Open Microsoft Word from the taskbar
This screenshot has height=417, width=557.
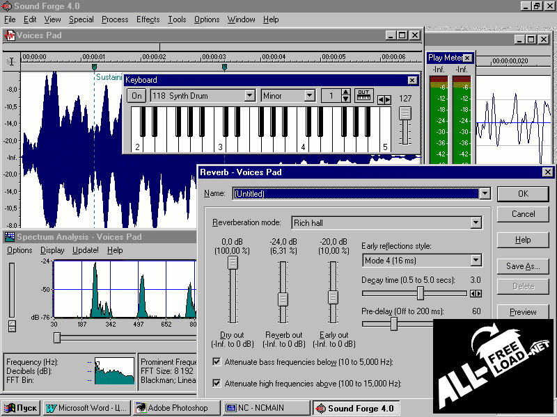tap(86, 408)
